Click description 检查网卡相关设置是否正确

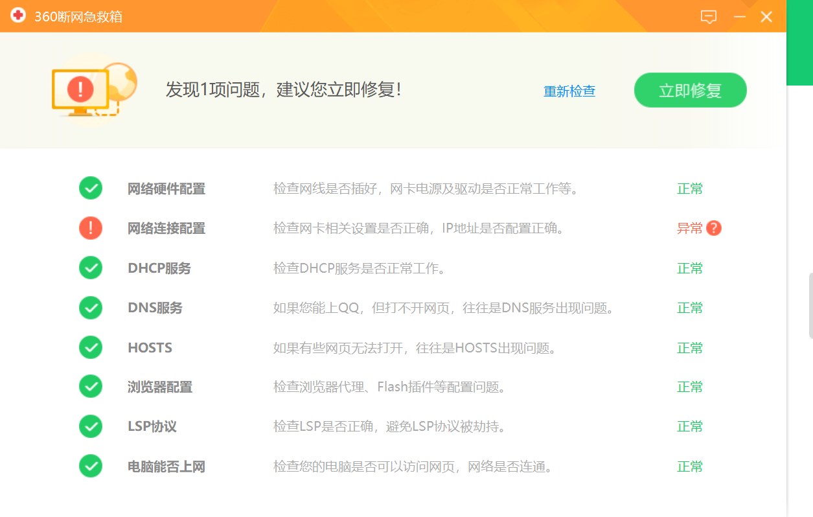(x=418, y=229)
